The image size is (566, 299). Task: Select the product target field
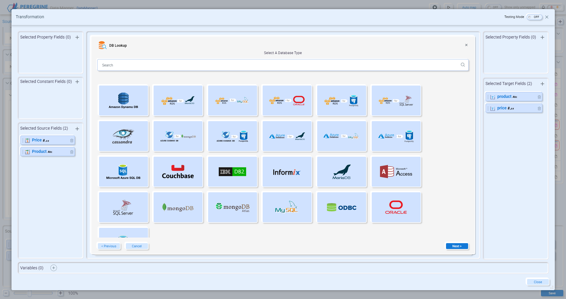pos(514,97)
